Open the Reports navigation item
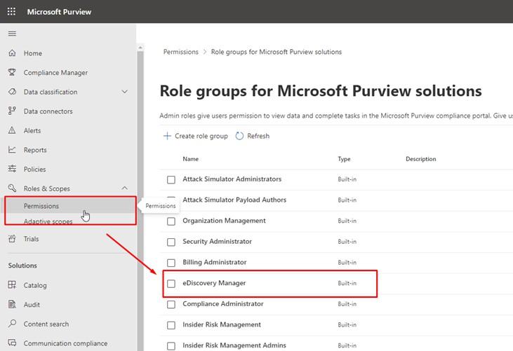 tap(35, 150)
